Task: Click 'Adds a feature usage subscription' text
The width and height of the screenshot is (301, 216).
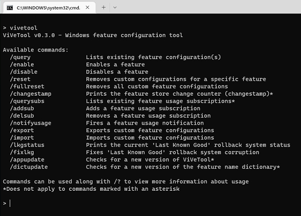Action: click(143, 109)
